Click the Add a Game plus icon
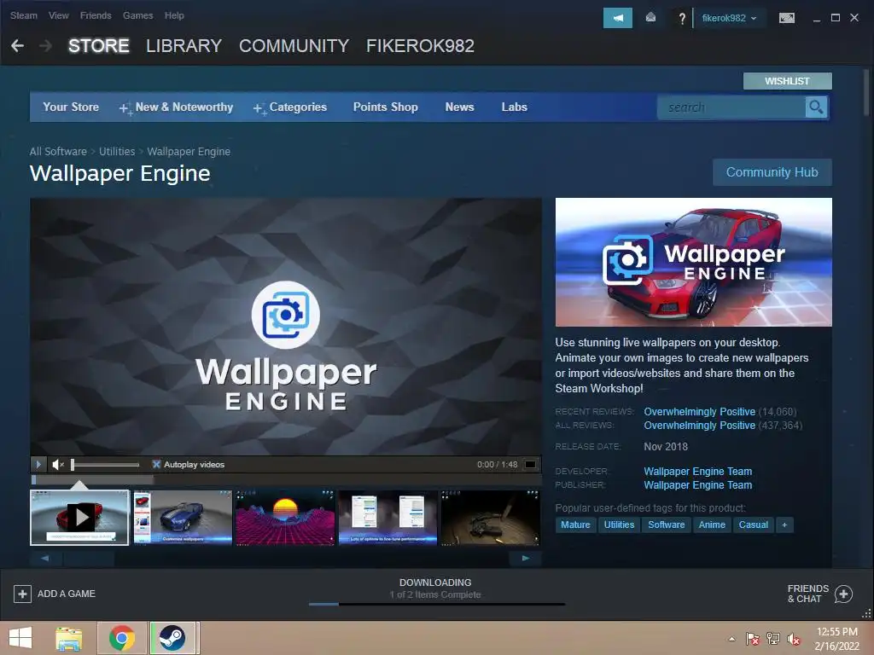 22,594
